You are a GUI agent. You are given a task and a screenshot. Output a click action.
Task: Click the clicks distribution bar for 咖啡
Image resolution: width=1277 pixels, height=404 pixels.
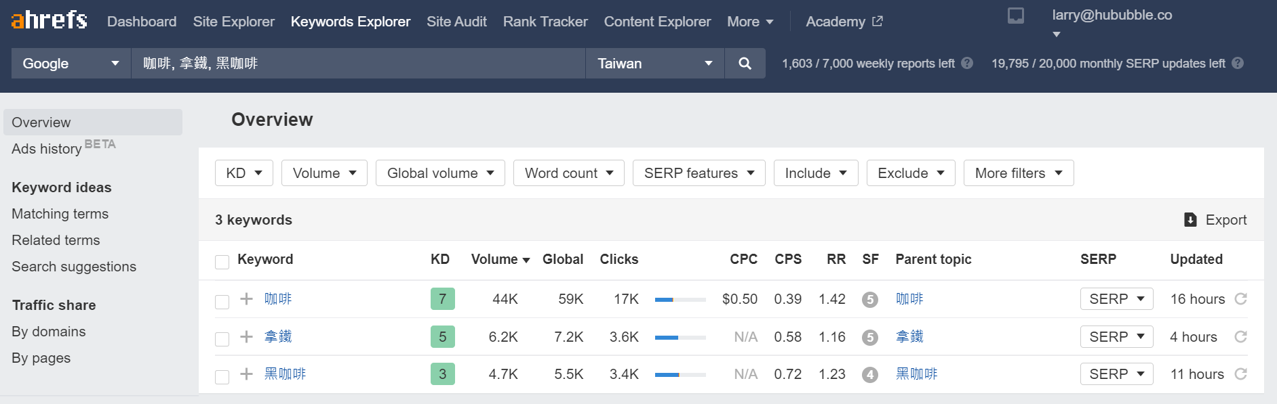click(680, 299)
